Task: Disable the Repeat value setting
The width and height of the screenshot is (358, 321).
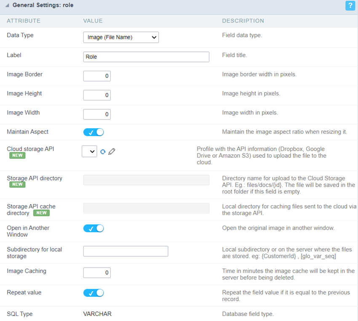Action: pos(93,292)
